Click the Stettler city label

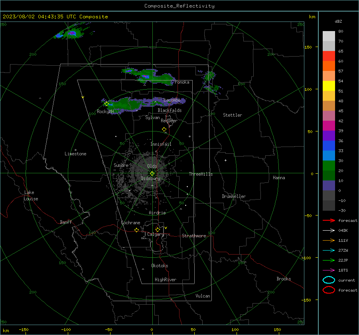233,115
